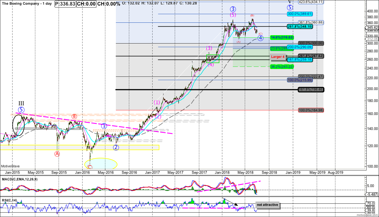Viewport: 379px width, 217px height.
Task: Click the CH:0.00% percent change label
Action: (109, 4)
